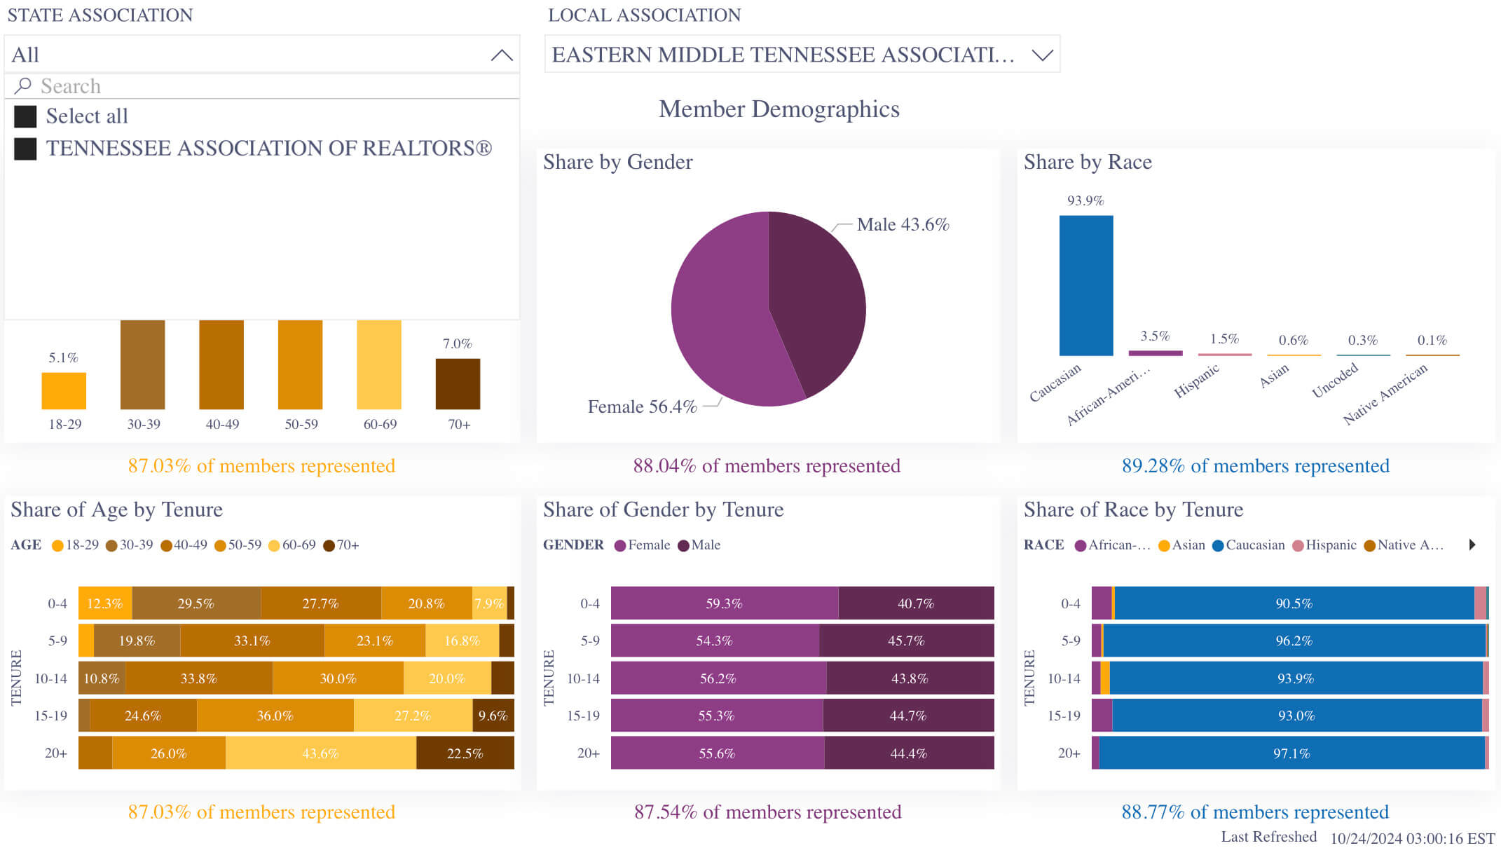Screen dimensions: 1501x855
Task: Click the 33.1% age segment in 5-9 tenure
Action: tap(252, 641)
